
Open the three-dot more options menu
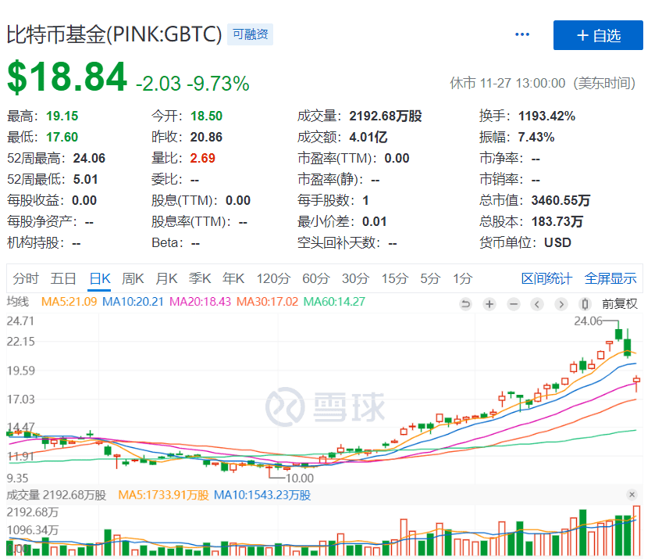(x=522, y=34)
